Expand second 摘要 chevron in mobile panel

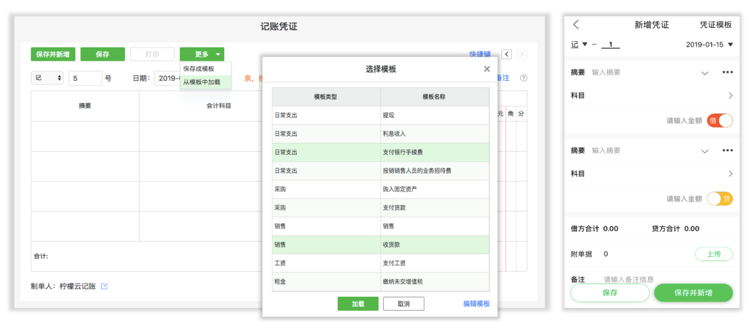(x=705, y=151)
